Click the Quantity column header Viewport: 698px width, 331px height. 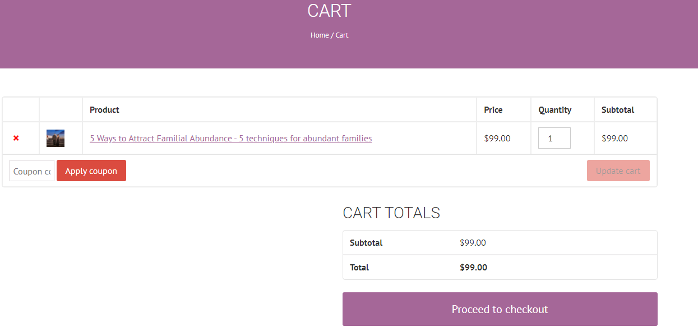point(555,109)
